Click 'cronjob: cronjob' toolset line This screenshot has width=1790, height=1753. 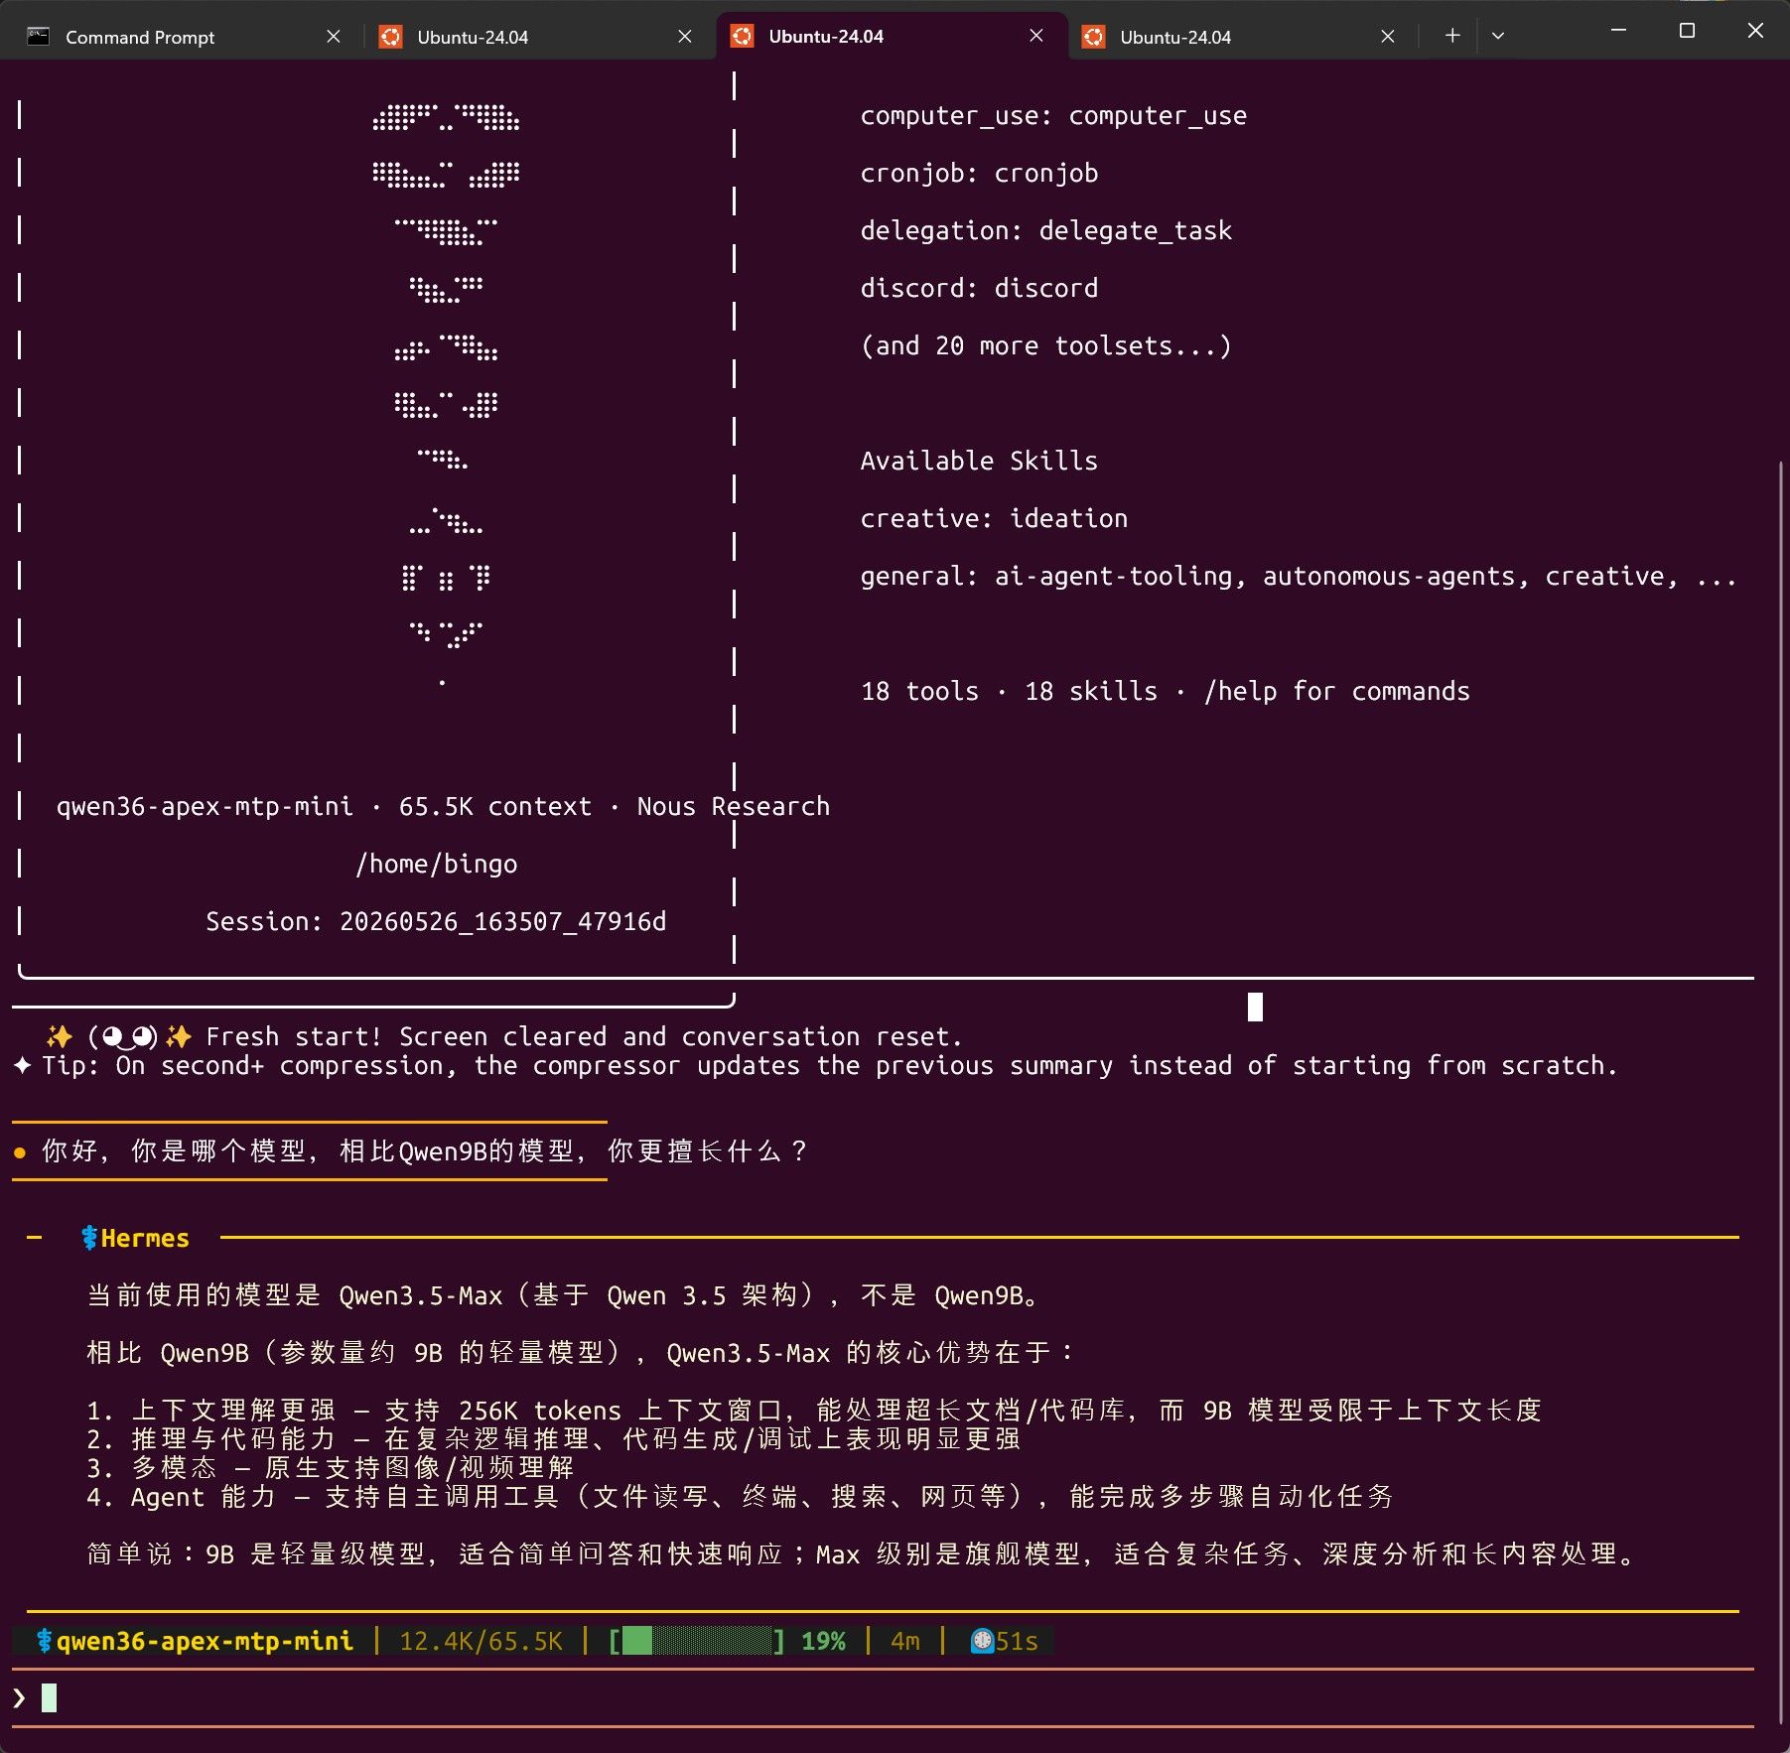click(x=979, y=174)
